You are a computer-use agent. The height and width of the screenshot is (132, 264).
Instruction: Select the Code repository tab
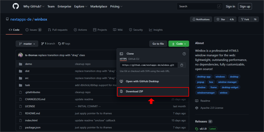14,30
